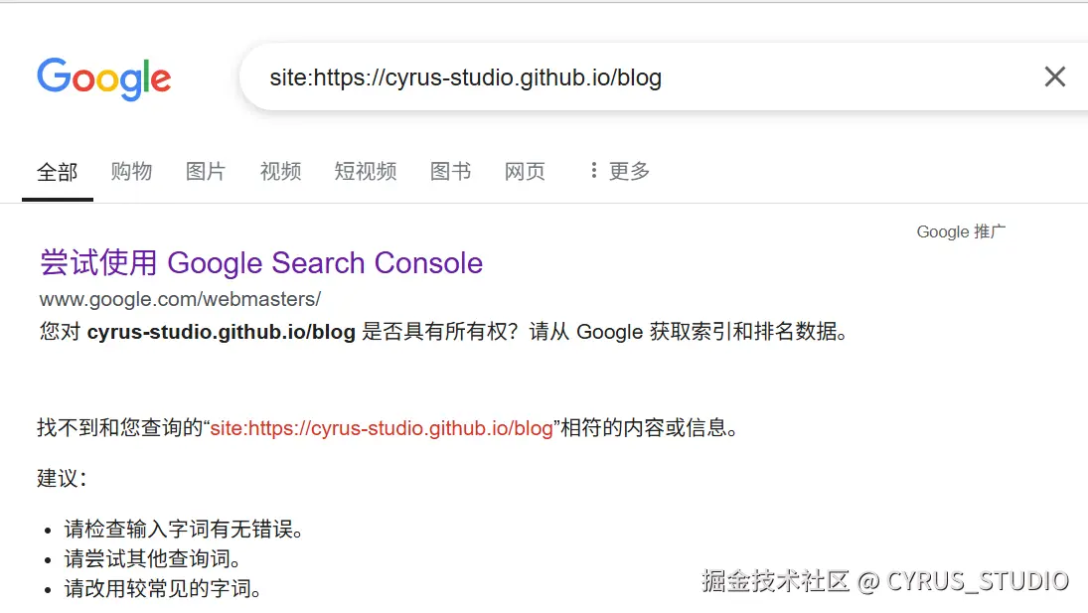The height and width of the screenshot is (613, 1088).
Task: Go to the 视频 tab
Action: [280, 171]
